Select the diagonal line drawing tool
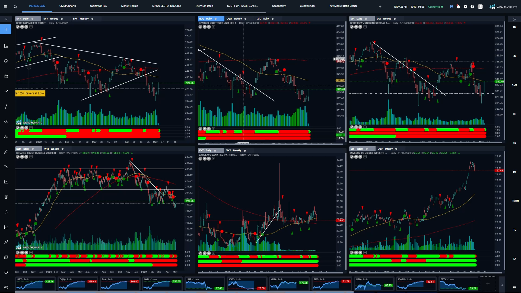521x293 pixels. tap(6, 106)
